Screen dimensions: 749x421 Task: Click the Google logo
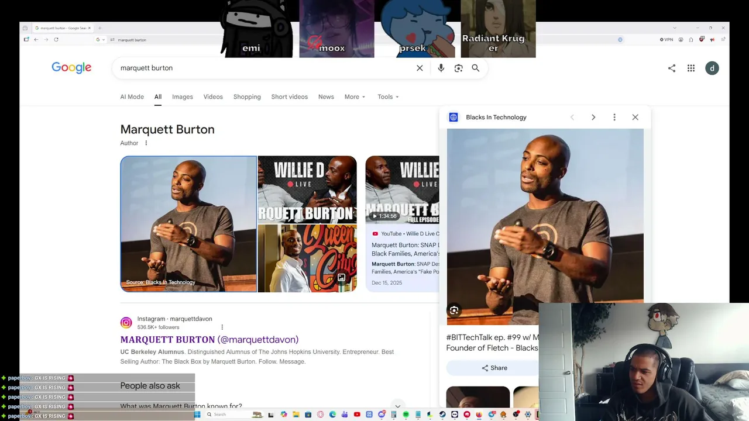tap(71, 68)
